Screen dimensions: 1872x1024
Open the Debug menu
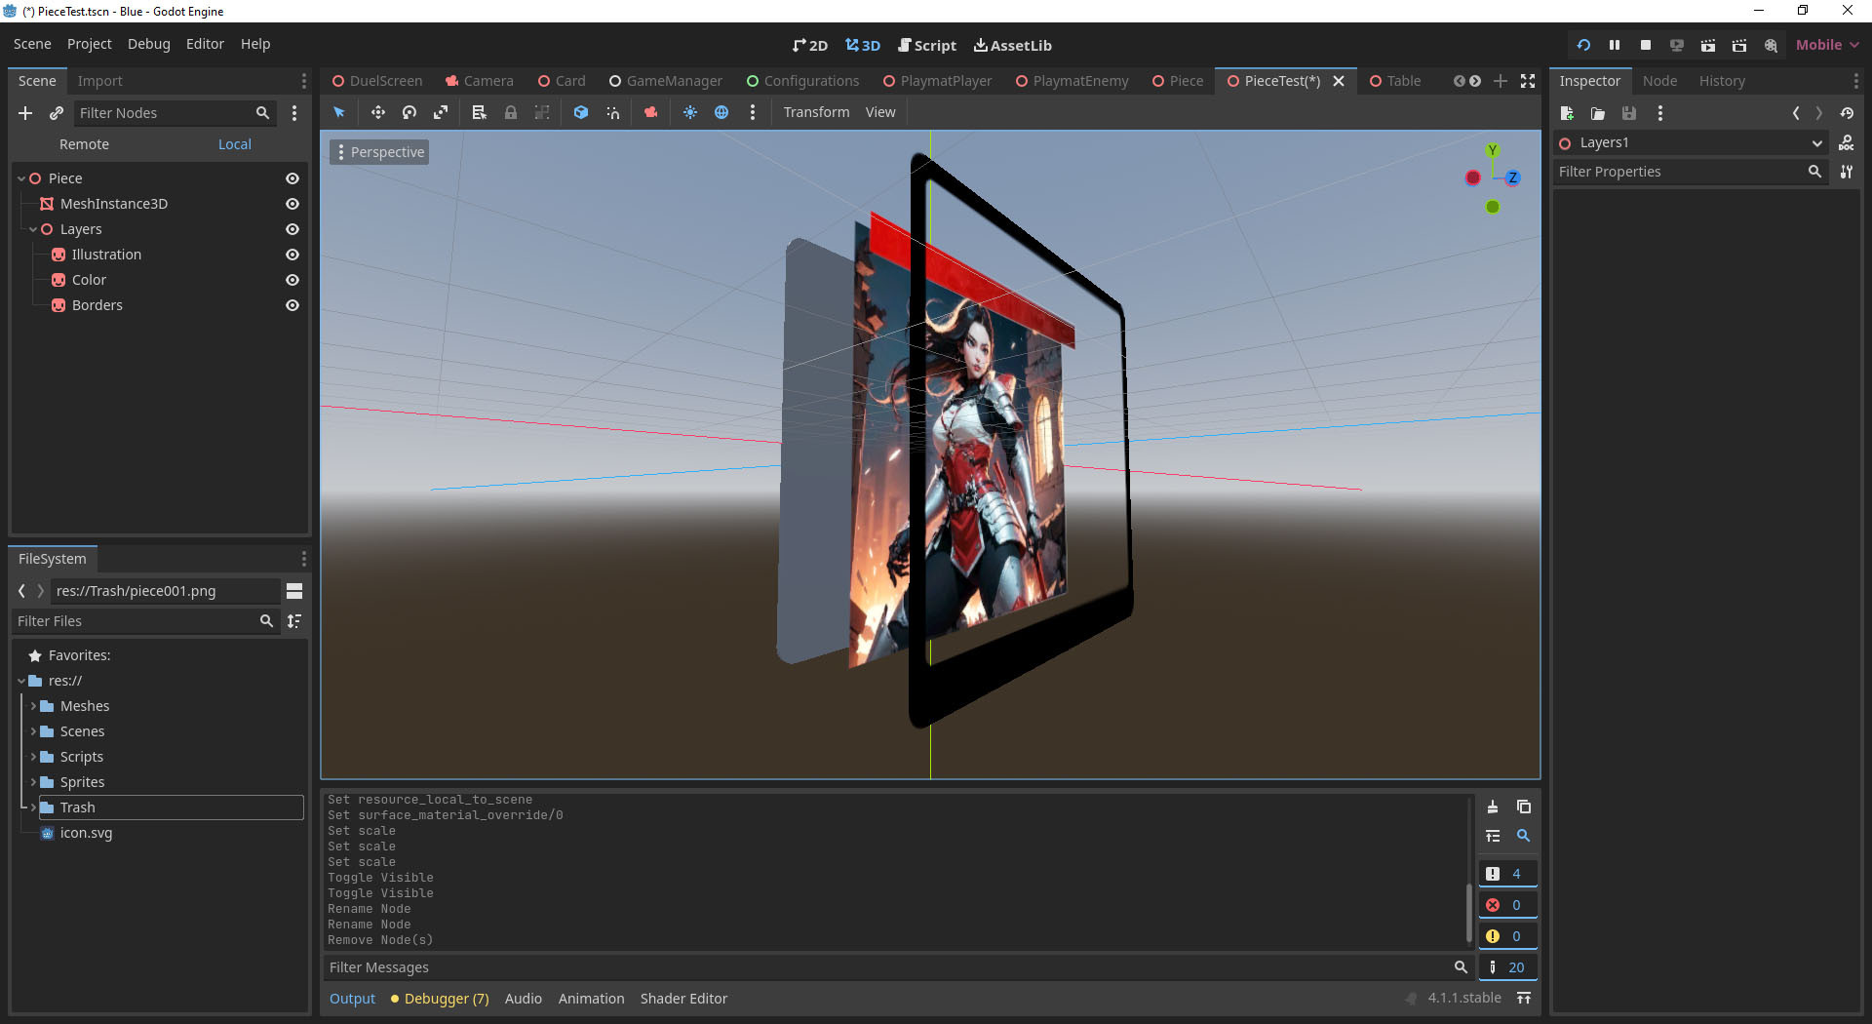pos(149,44)
